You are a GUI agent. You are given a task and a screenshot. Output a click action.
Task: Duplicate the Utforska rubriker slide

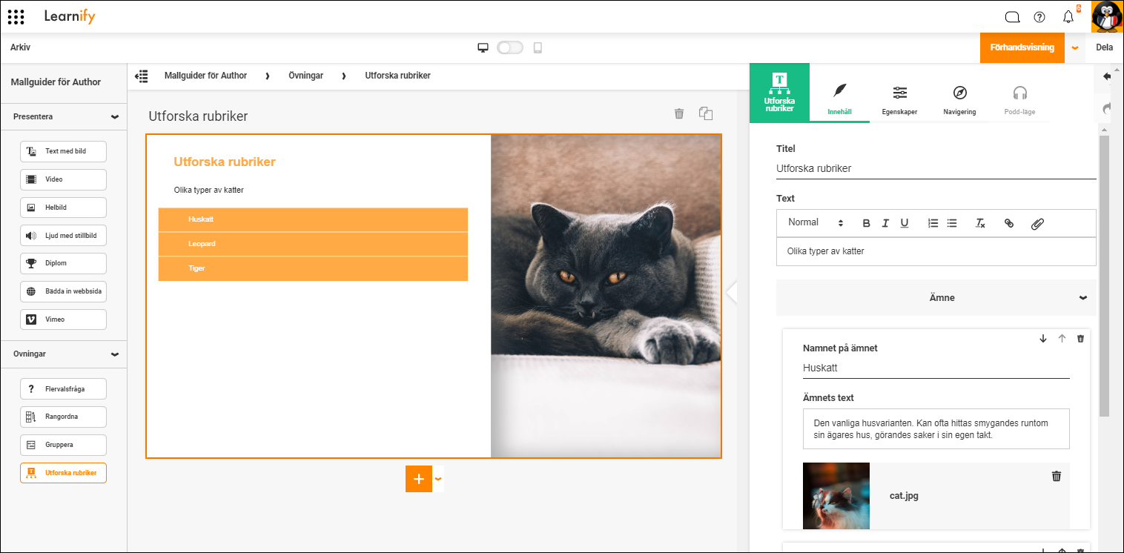(x=705, y=113)
